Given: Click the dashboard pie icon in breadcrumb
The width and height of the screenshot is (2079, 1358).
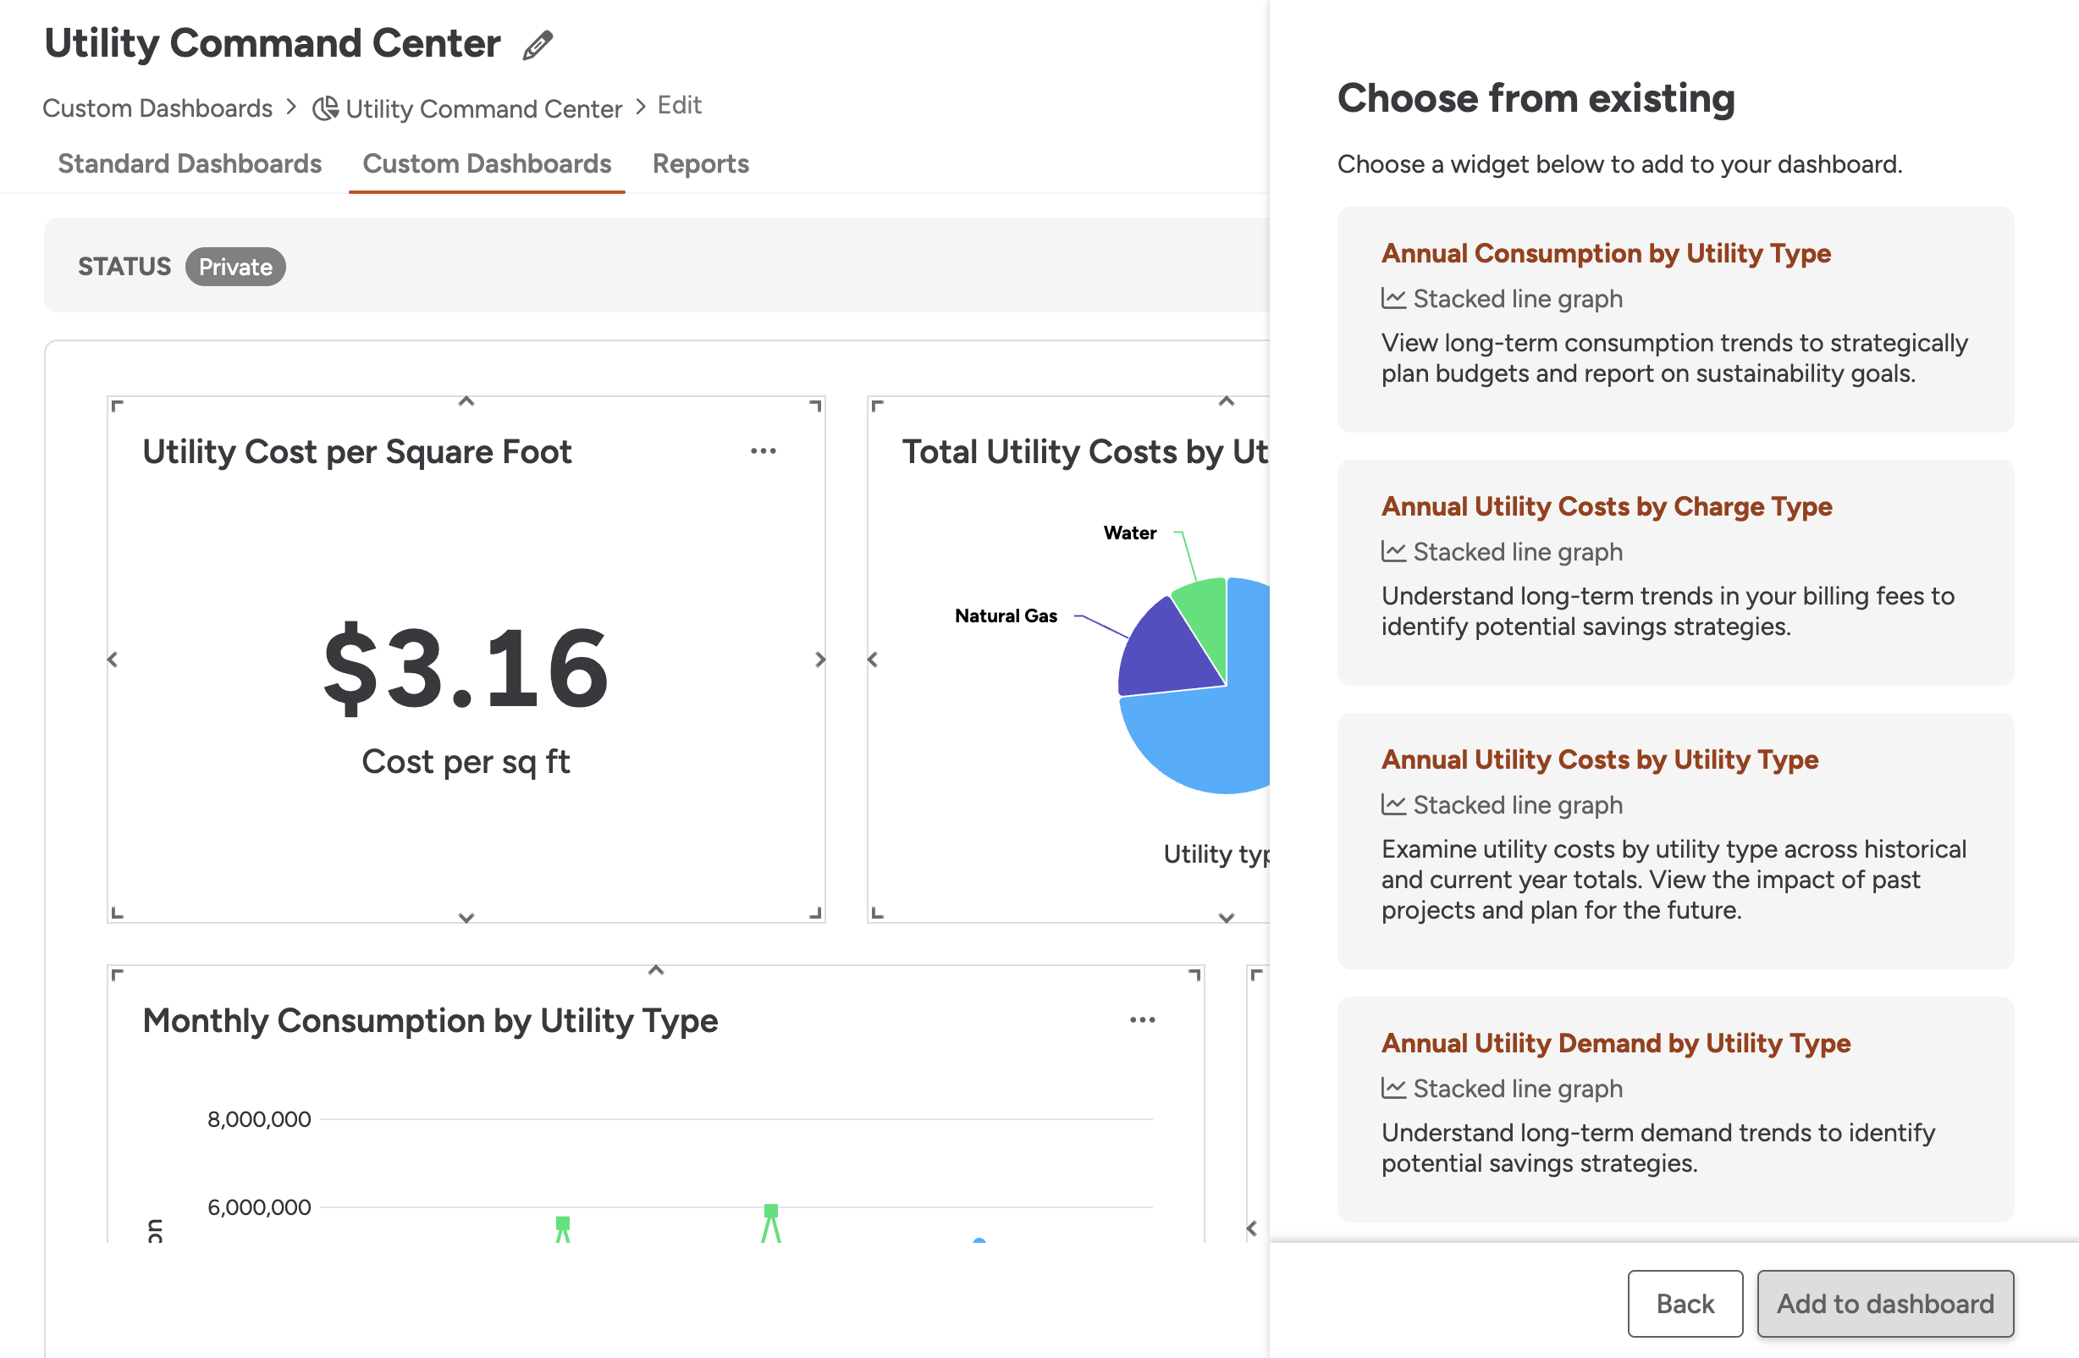Looking at the screenshot, I should coord(325,108).
